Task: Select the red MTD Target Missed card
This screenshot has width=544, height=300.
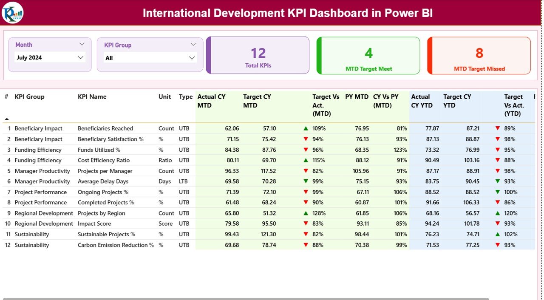Action: [x=479, y=55]
